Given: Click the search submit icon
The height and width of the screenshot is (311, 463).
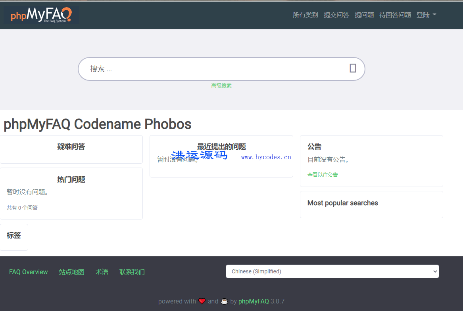Looking at the screenshot, I should [353, 68].
